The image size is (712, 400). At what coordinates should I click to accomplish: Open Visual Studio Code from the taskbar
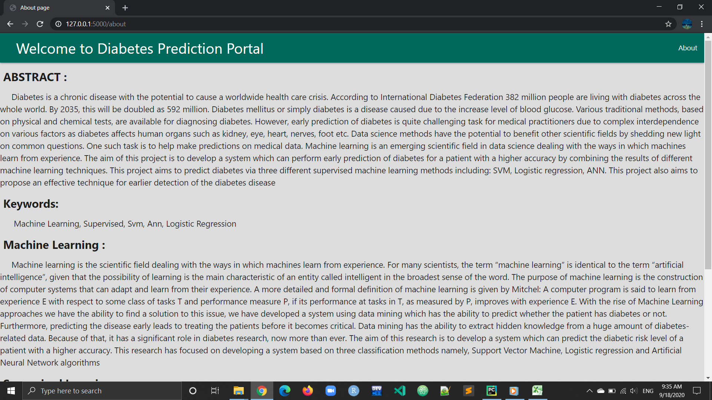[x=400, y=391]
